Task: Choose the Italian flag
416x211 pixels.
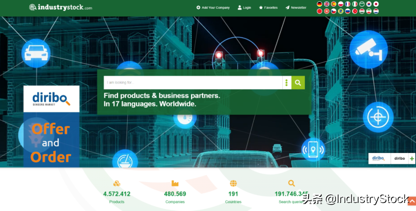Action: click(355, 4)
